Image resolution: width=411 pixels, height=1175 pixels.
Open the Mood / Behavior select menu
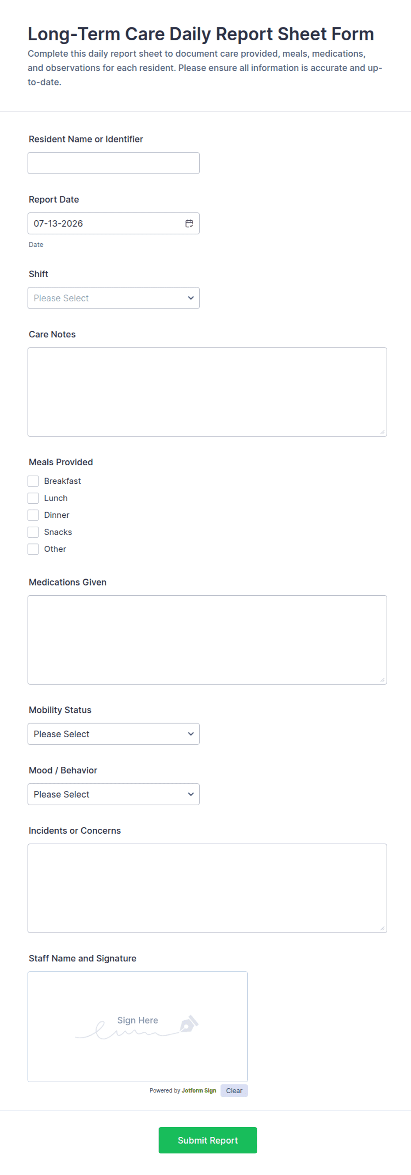coord(114,794)
